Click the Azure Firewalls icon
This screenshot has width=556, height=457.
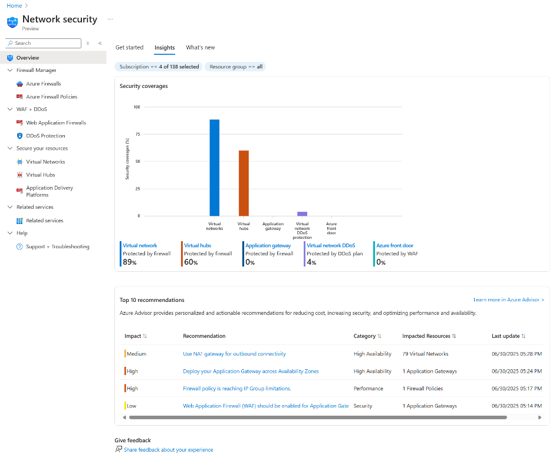coord(20,84)
